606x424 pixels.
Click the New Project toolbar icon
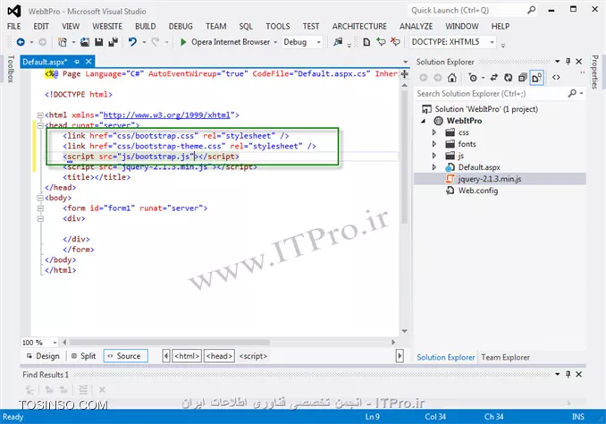pos(63,42)
